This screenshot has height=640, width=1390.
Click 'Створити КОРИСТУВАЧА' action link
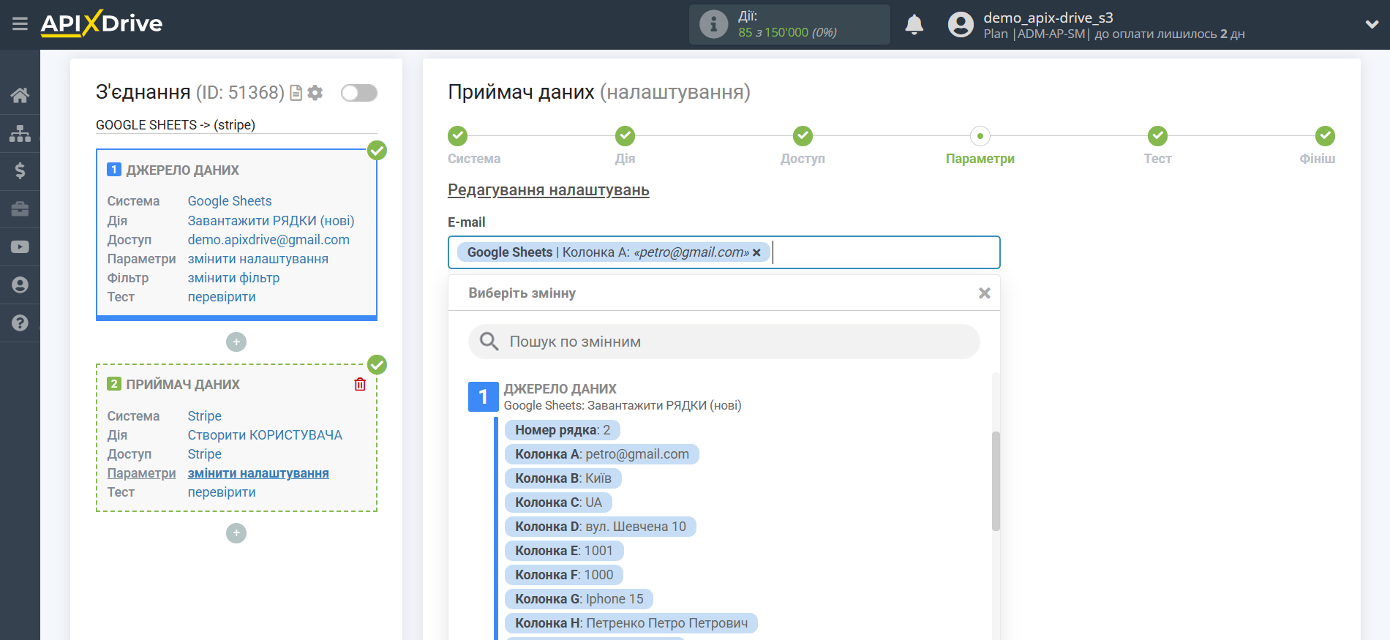265,434
